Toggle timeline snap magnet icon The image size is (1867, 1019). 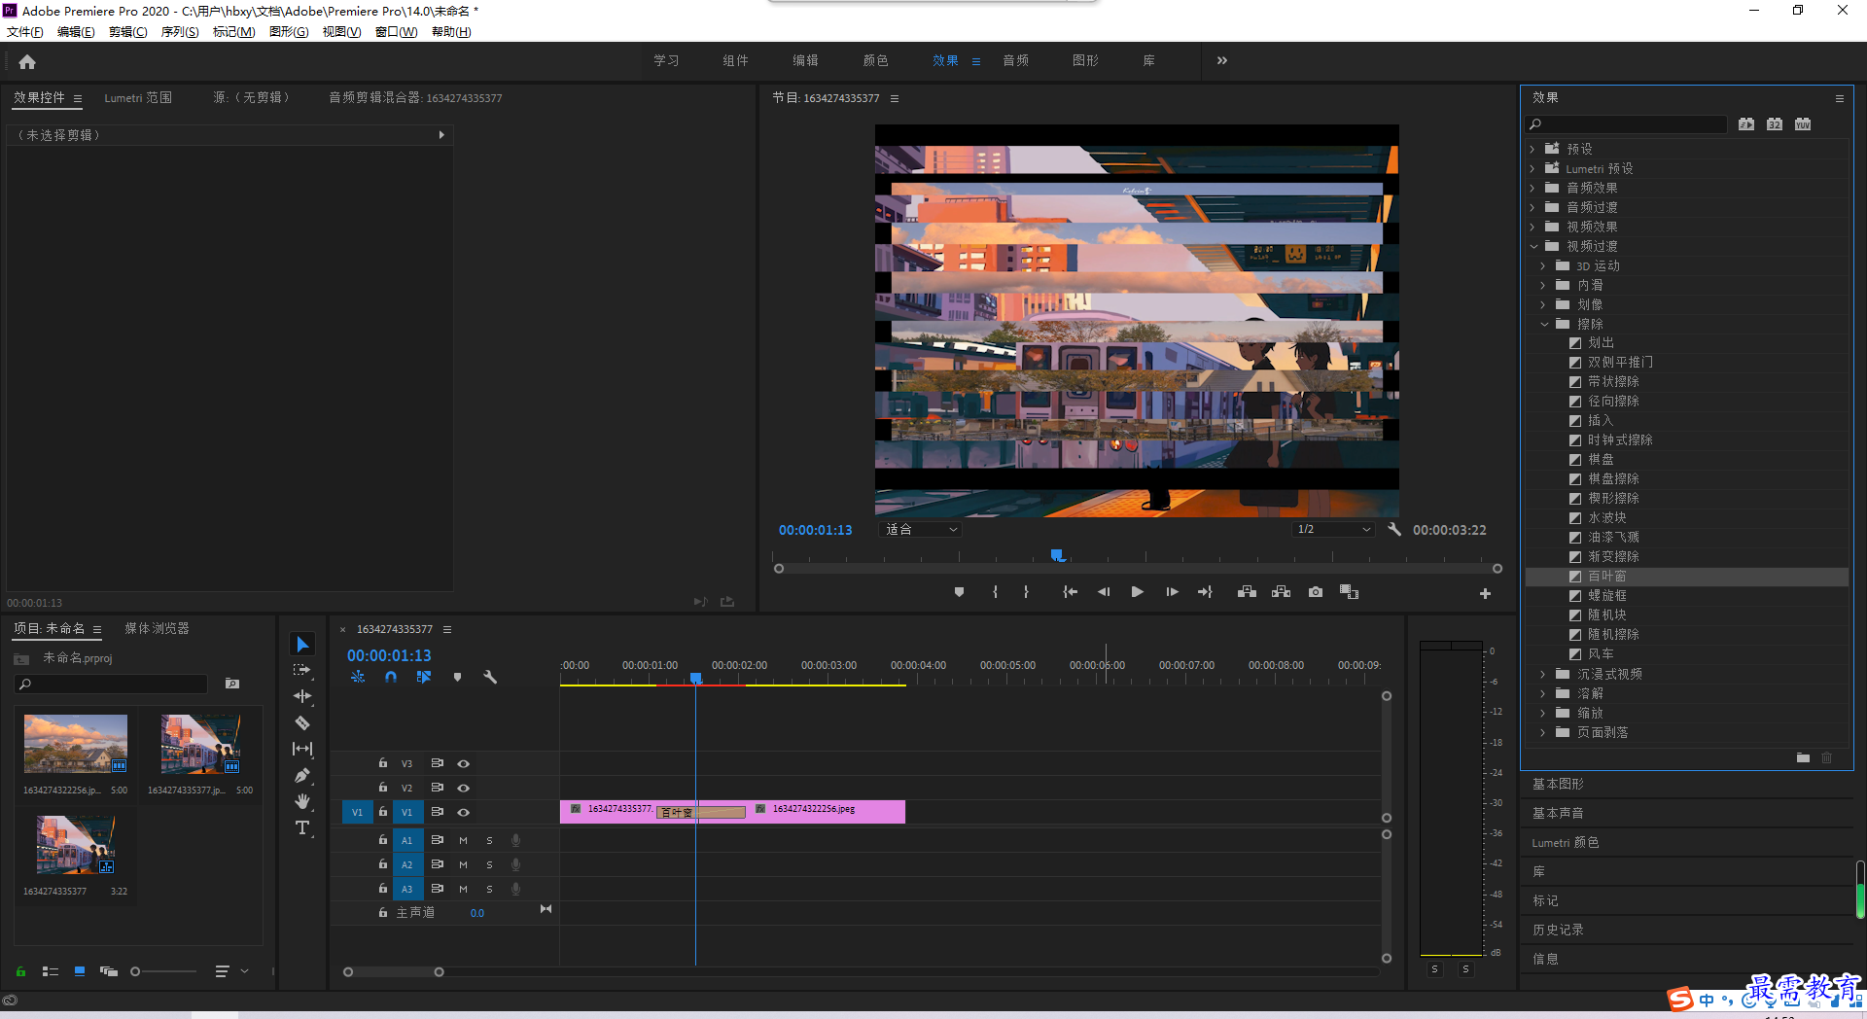[x=390, y=677]
